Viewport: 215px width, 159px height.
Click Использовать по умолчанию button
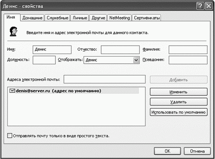[x=179, y=112]
